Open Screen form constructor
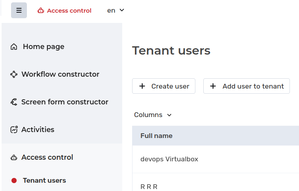Image resolution: width=299 pixels, height=191 pixels. point(65,102)
